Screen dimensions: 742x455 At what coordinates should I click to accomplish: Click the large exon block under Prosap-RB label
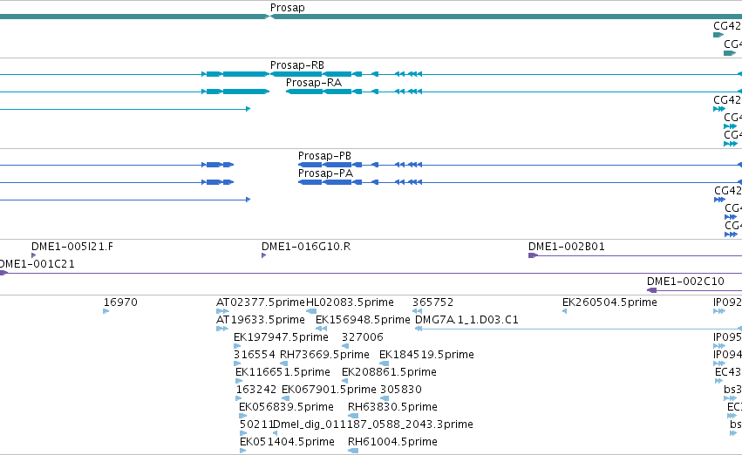click(296, 74)
